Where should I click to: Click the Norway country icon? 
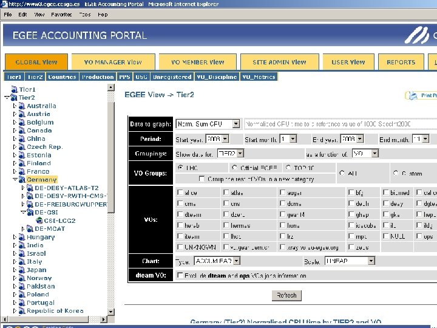tap(22, 278)
